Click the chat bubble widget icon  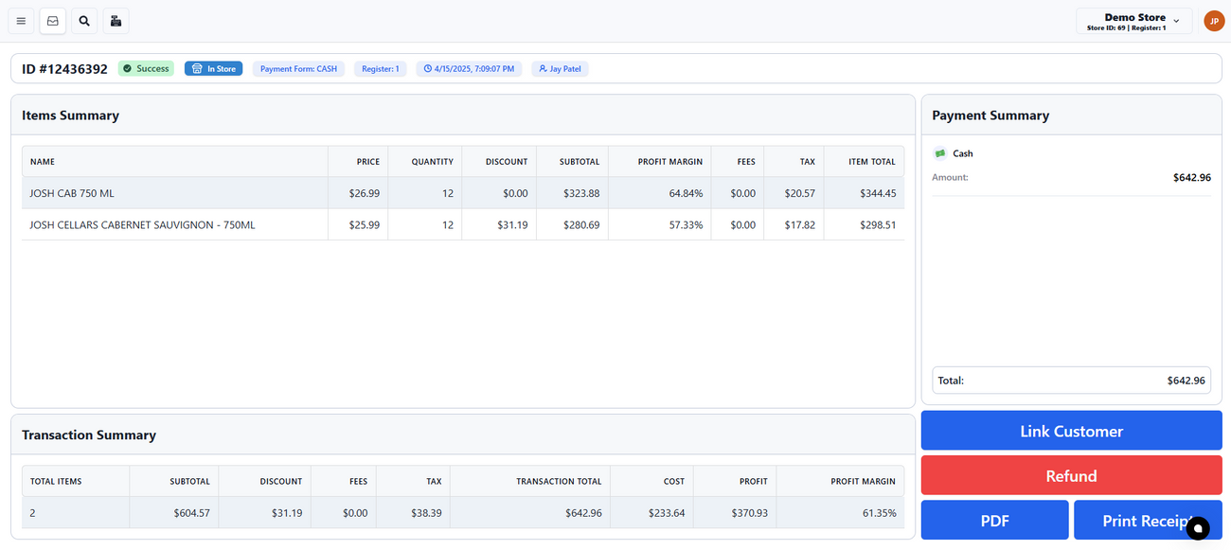[x=1198, y=528]
